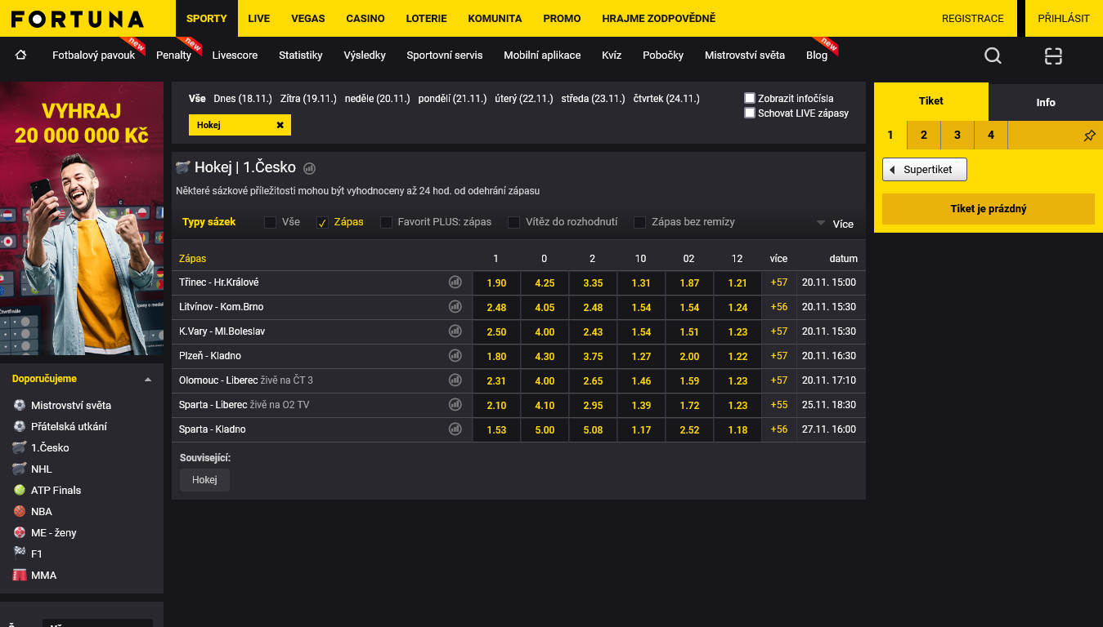Enable Zobrazit infočísla checkbox
Viewport: 1103px width, 627px height.
click(750, 98)
